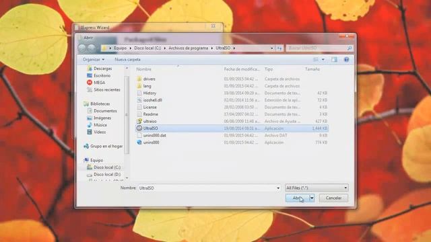Click Equipo in the address breadcrumb

(120, 48)
